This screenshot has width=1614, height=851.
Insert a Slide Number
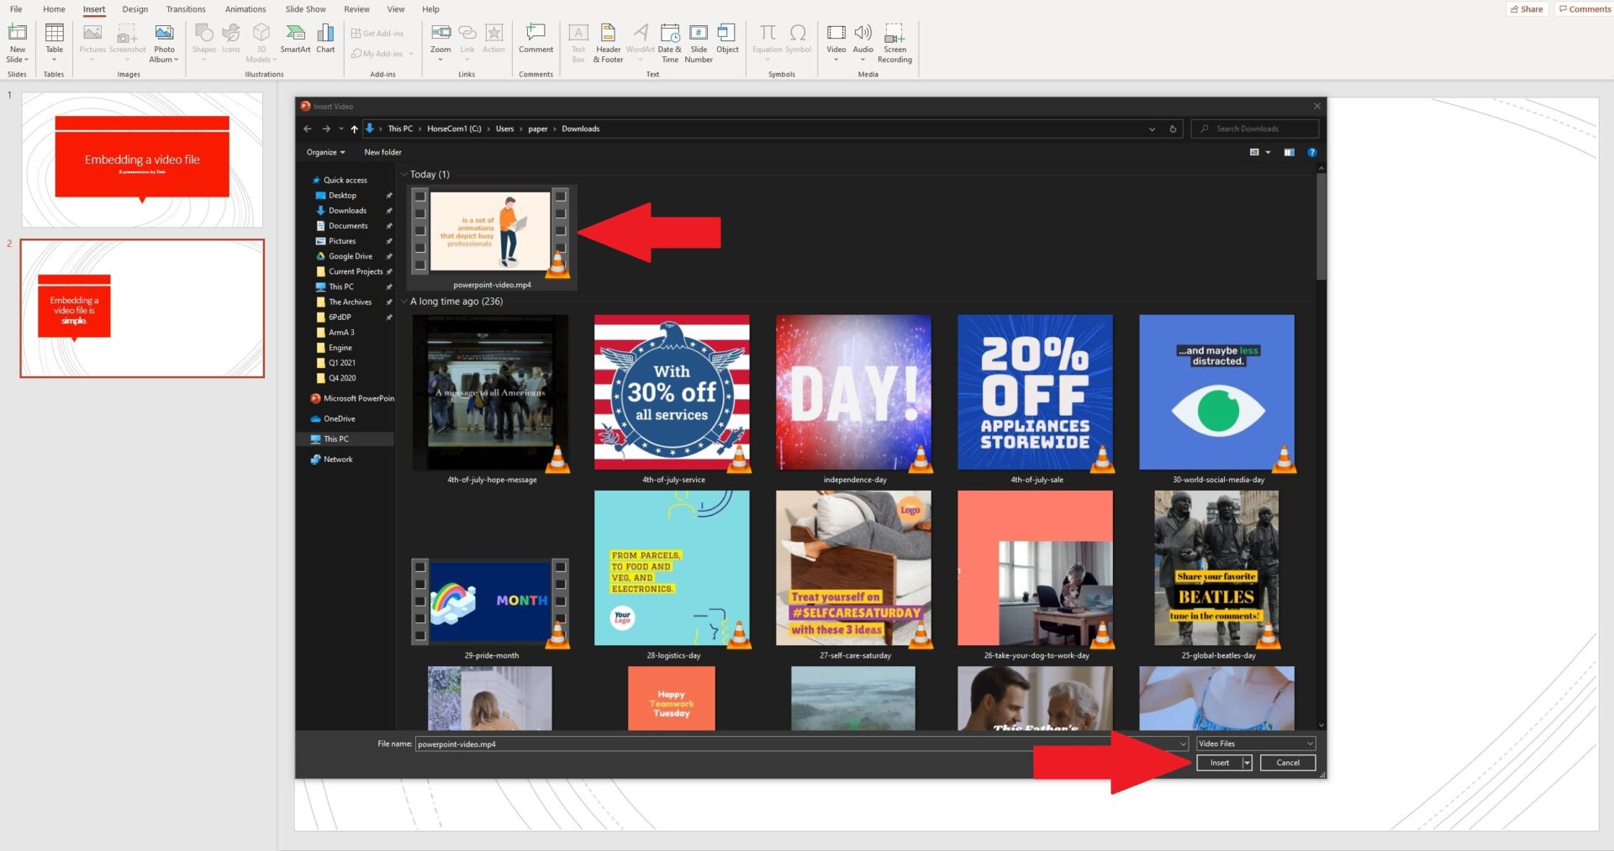click(698, 42)
